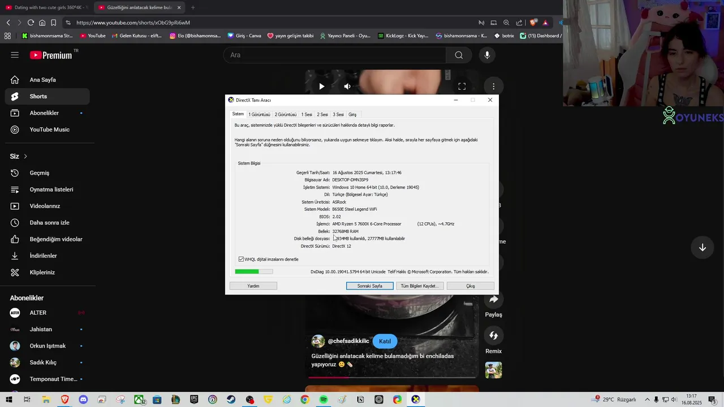Bookmark this page with bookmark icon
724x407 pixels.
coord(53,23)
